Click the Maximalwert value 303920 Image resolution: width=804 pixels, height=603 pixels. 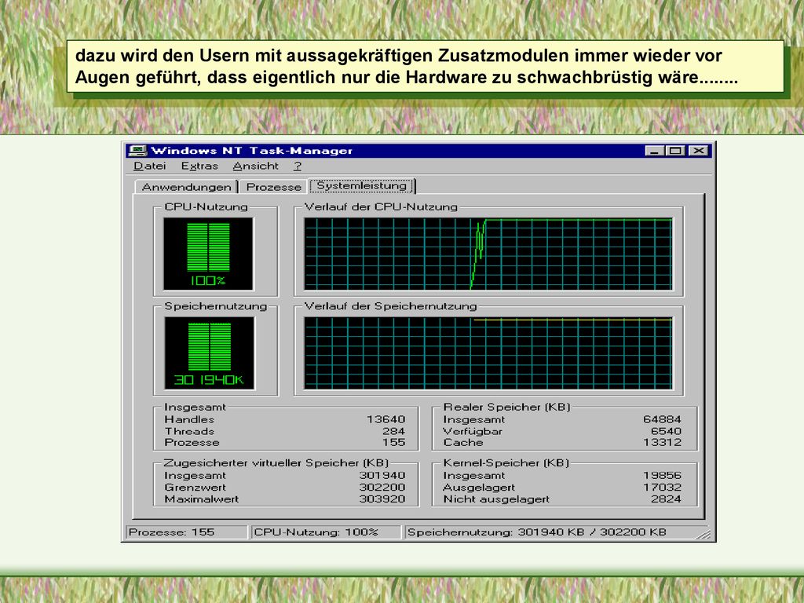[382, 499]
